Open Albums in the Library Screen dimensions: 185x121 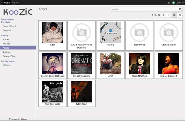pyautogui.click(x=6, y=44)
